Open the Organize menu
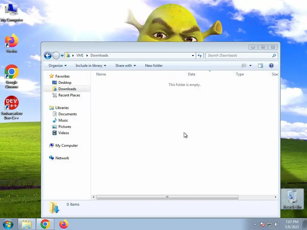 tap(58, 66)
